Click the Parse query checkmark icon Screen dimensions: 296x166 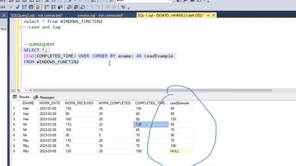(x=18, y=7)
